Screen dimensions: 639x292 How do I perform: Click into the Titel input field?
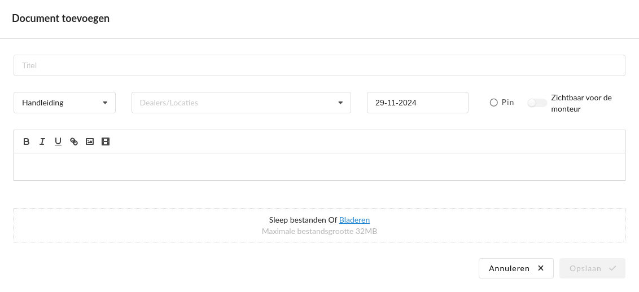coord(319,65)
